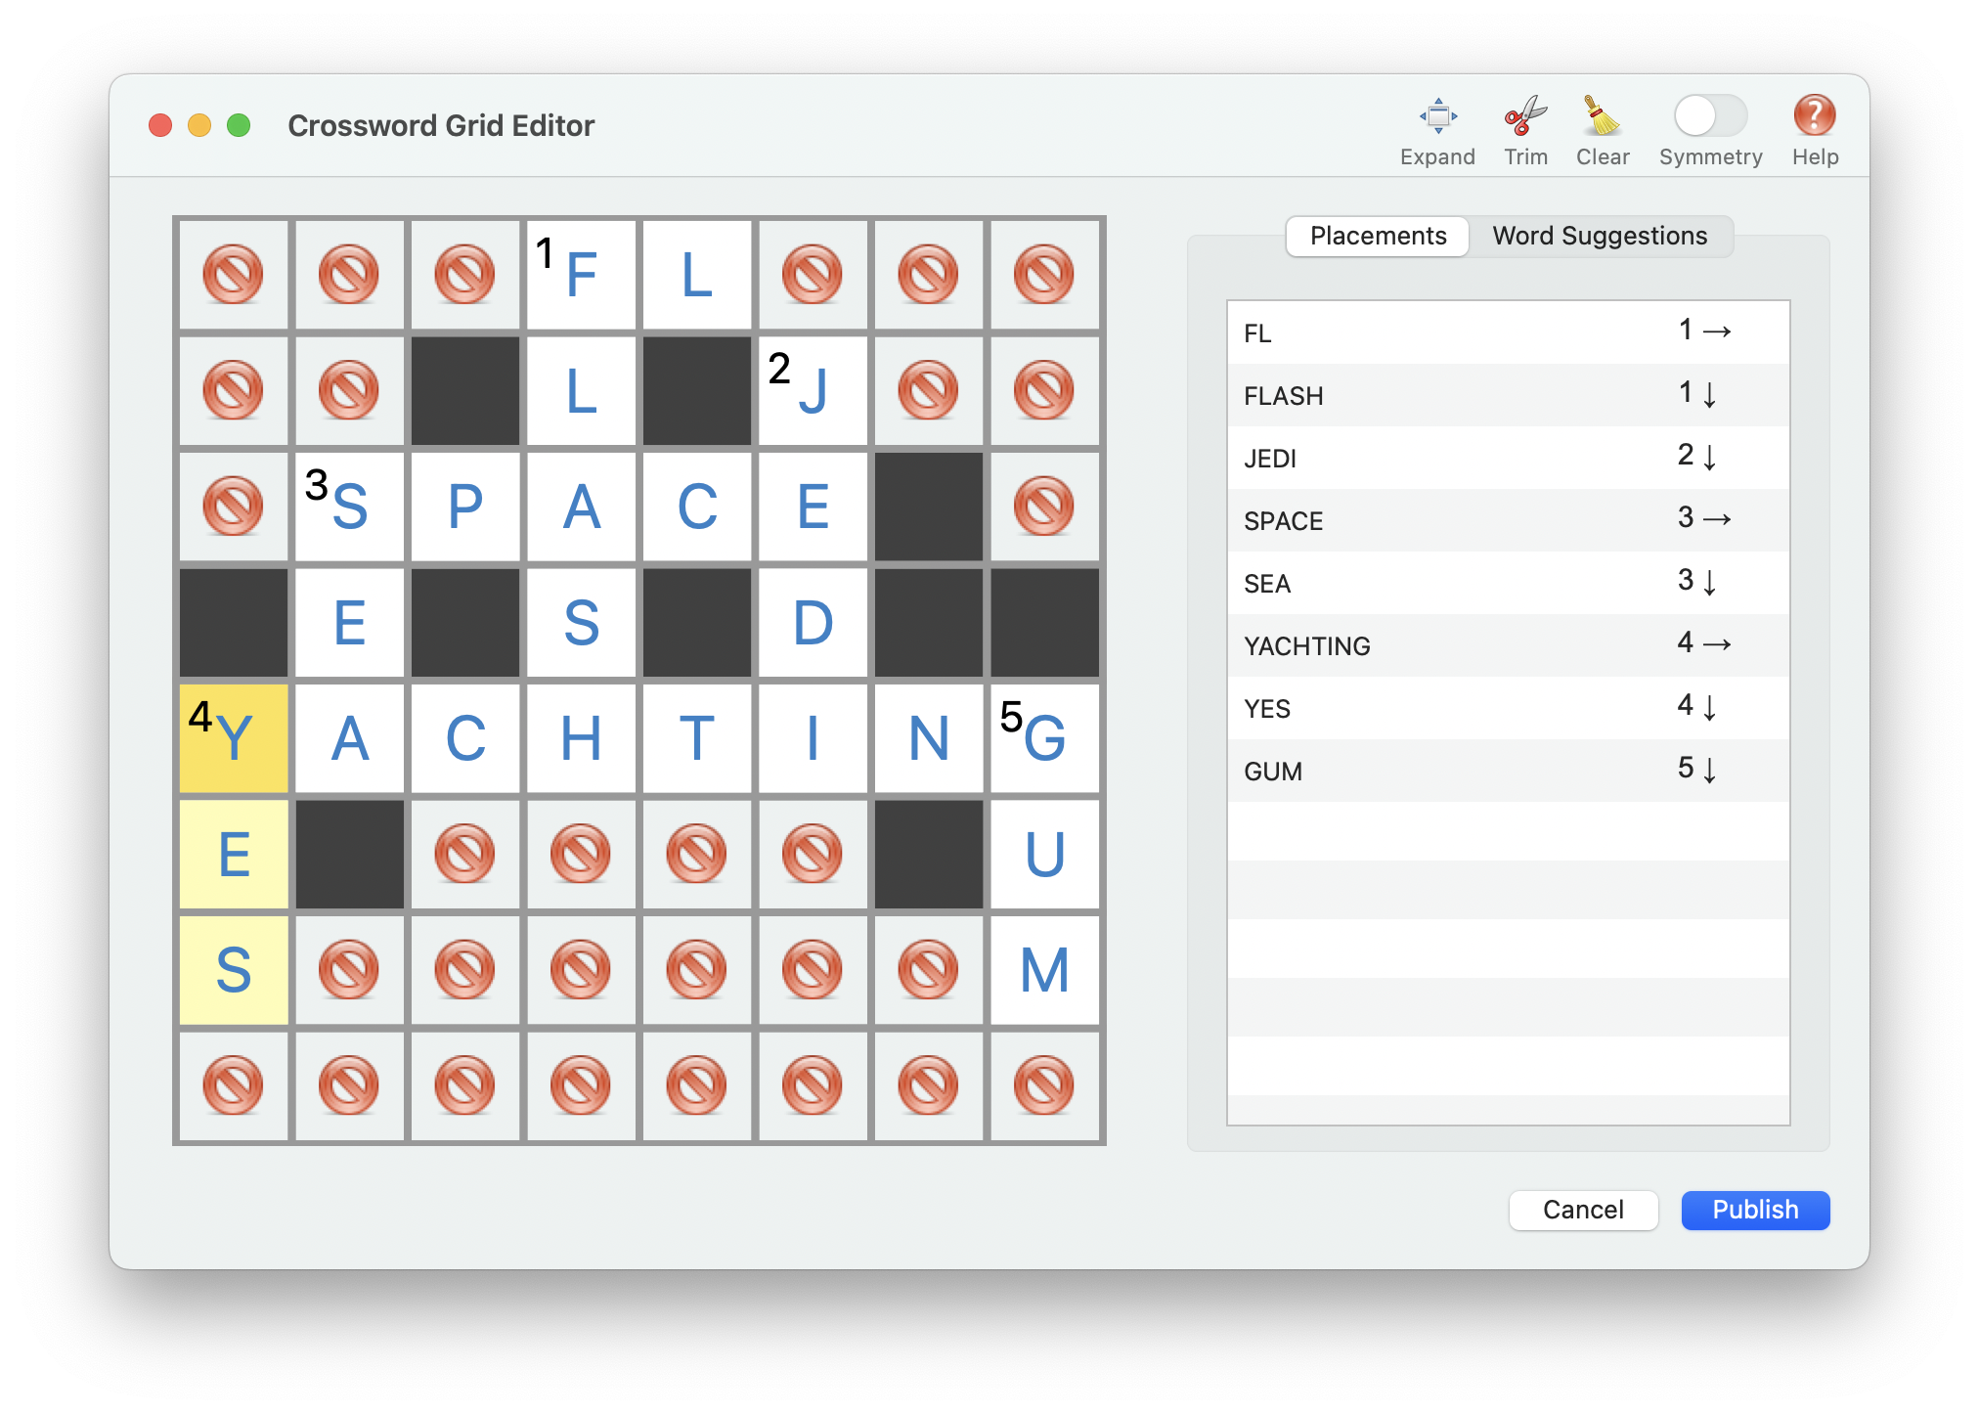The height and width of the screenshot is (1414, 1979).
Task: Select the YACHTING 4 across placement row
Action: click(1508, 645)
